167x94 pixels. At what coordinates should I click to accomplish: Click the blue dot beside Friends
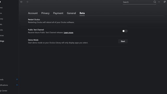tap(17, 79)
